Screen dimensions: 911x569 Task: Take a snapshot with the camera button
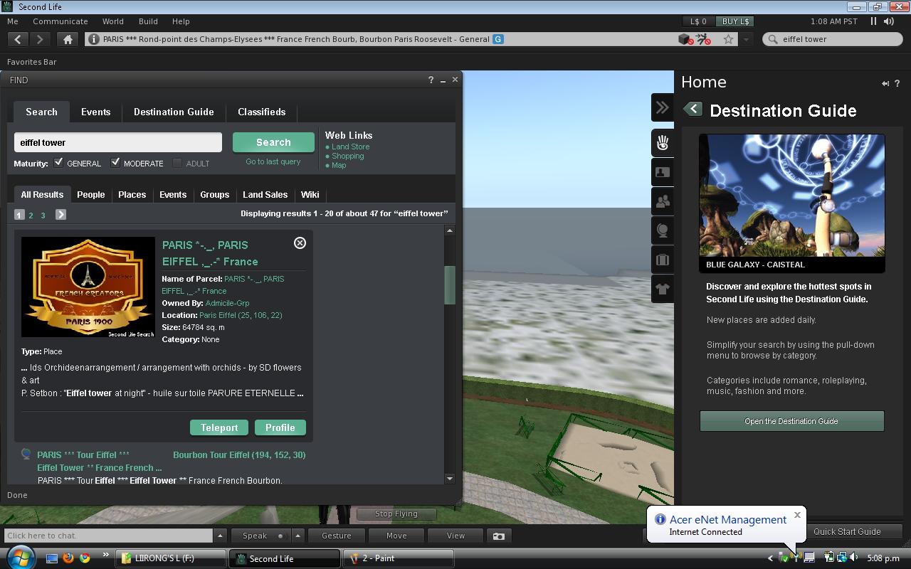point(499,536)
